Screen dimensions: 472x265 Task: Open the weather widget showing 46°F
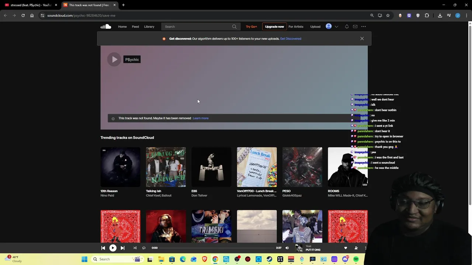pos(13,259)
